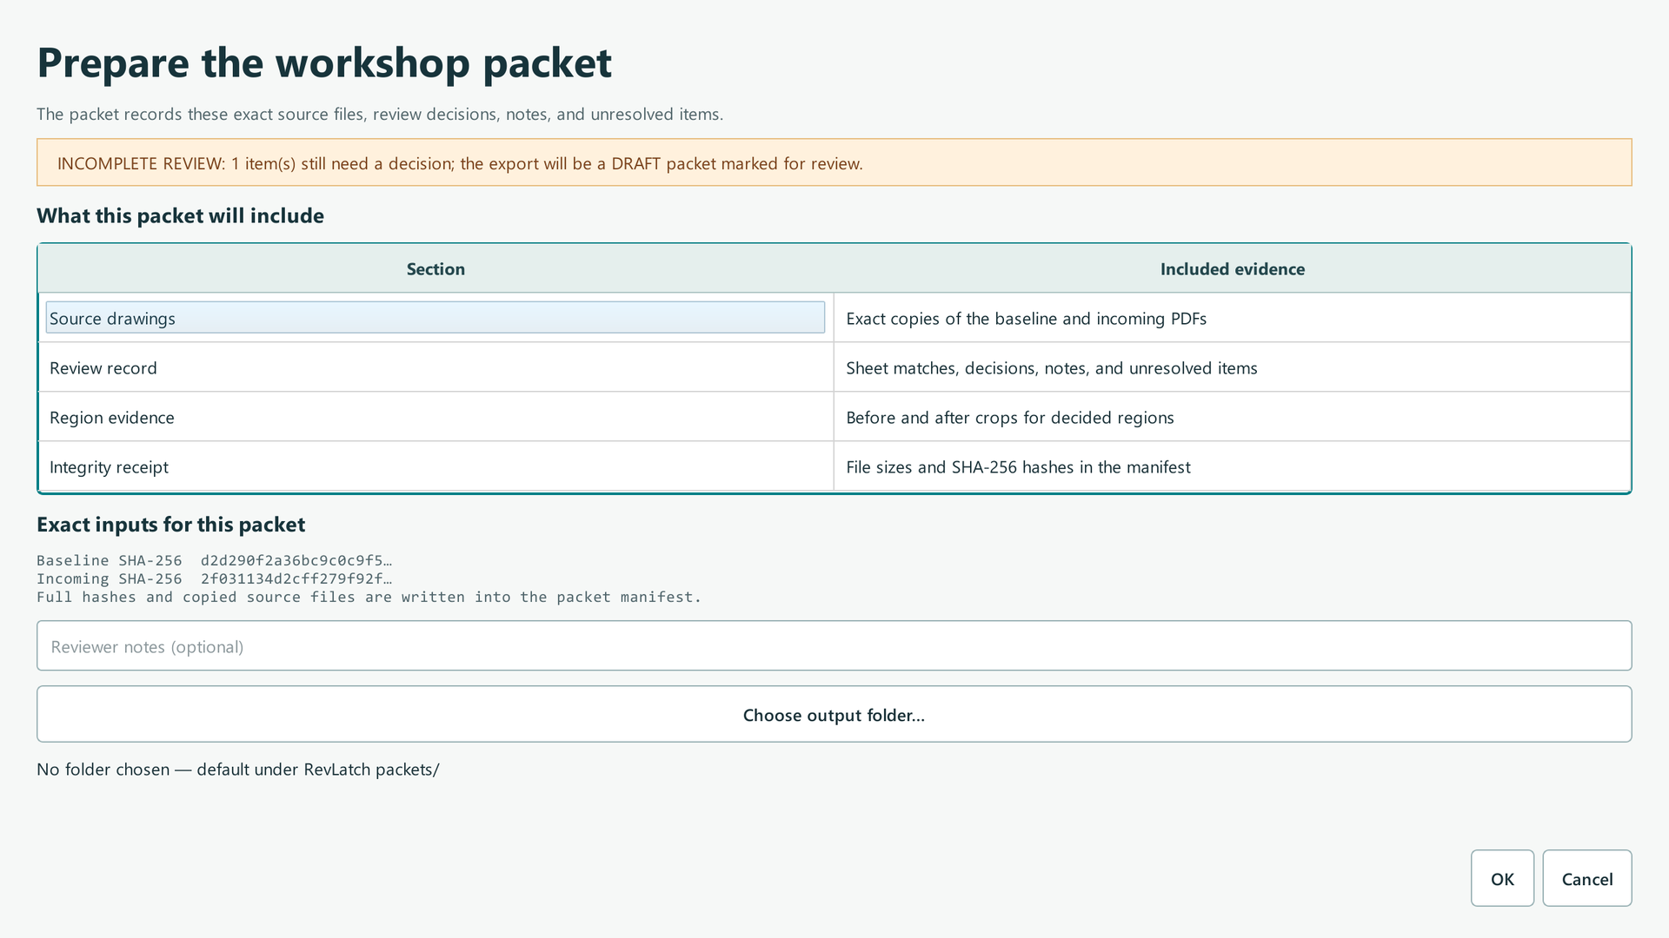This screenshot has width=1669, height=938.
Task: Click the 'Prepare the workshop packet' title
Action: coord(323,63)
